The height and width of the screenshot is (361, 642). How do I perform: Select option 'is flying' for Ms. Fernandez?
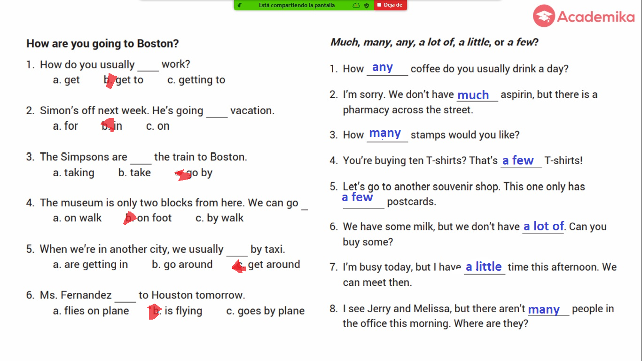[183, 311]
